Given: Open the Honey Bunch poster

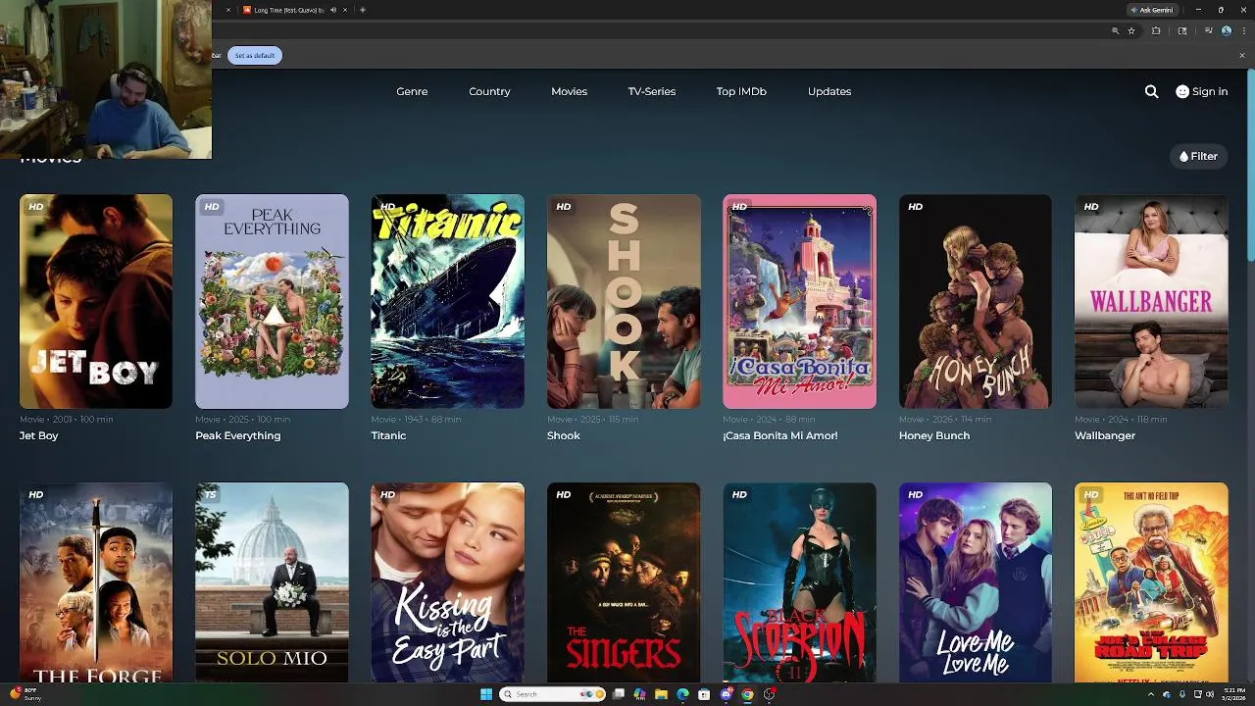Looking at the screenshot, I should (x=976, y=301).
